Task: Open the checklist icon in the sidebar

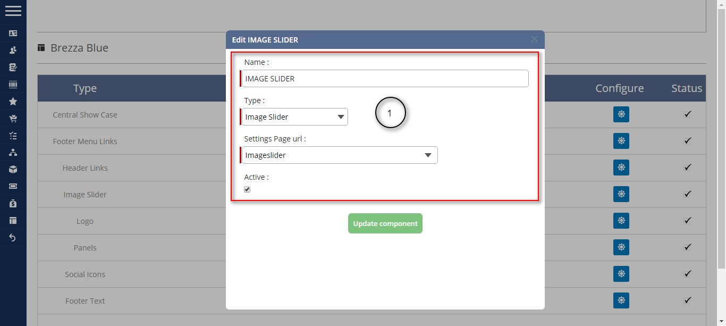Action: click(13, 136)
